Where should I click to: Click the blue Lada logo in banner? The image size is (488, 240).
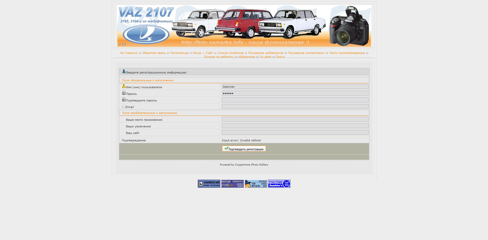tap(146, 35)
